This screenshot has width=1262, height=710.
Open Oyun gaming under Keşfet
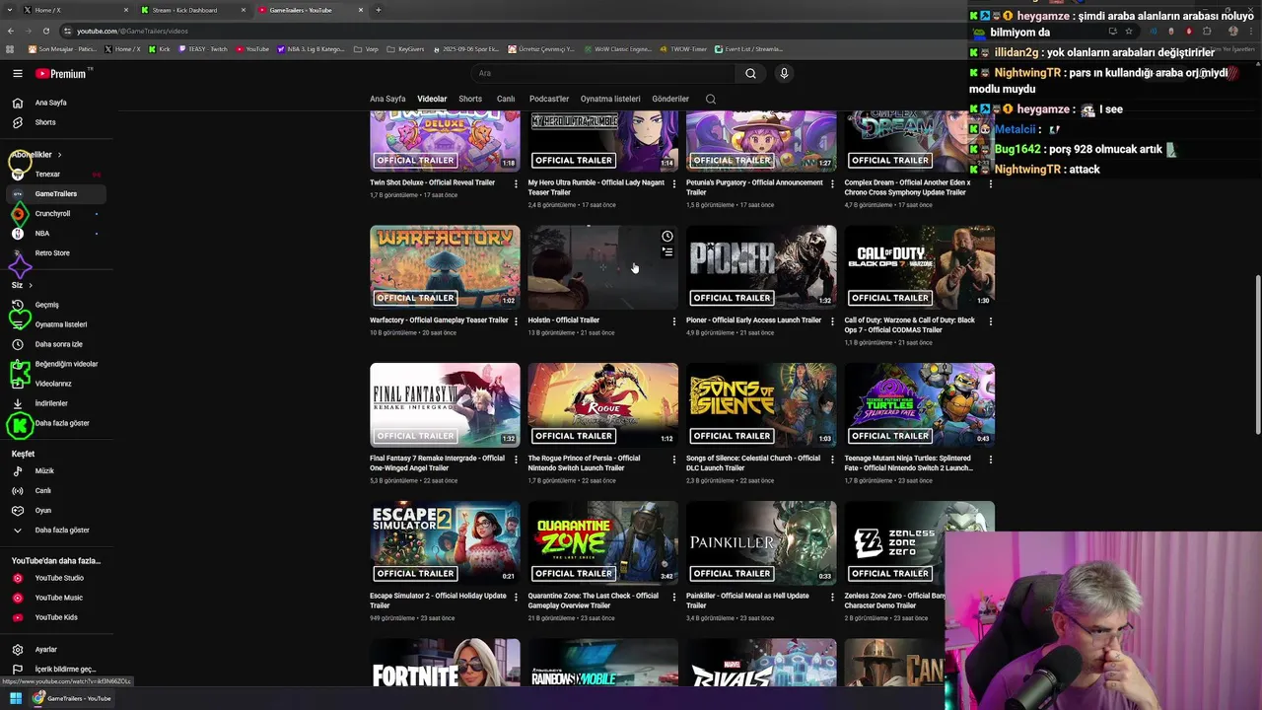[54, 511]
